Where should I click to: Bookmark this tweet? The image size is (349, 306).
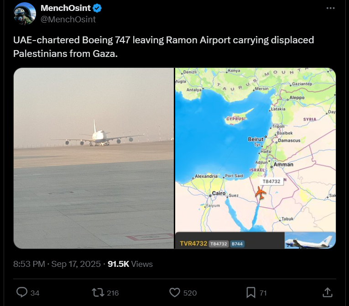coord(251,292)
